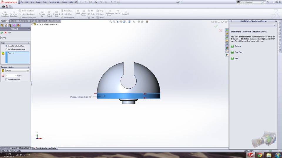Switch to the Model bottom tab
The height and width of the screenshot is (158, 282).
(x=14, y=148)
